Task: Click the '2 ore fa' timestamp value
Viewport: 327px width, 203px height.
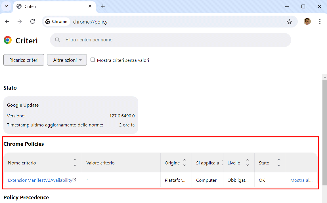Action: point(127,125)
